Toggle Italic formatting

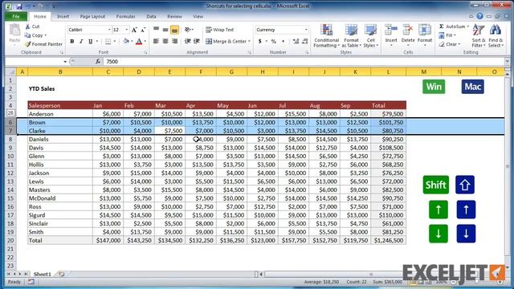point(81,41)
